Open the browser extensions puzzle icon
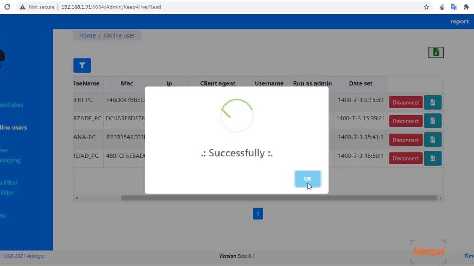474x266 pixels. tap(466, 7)
